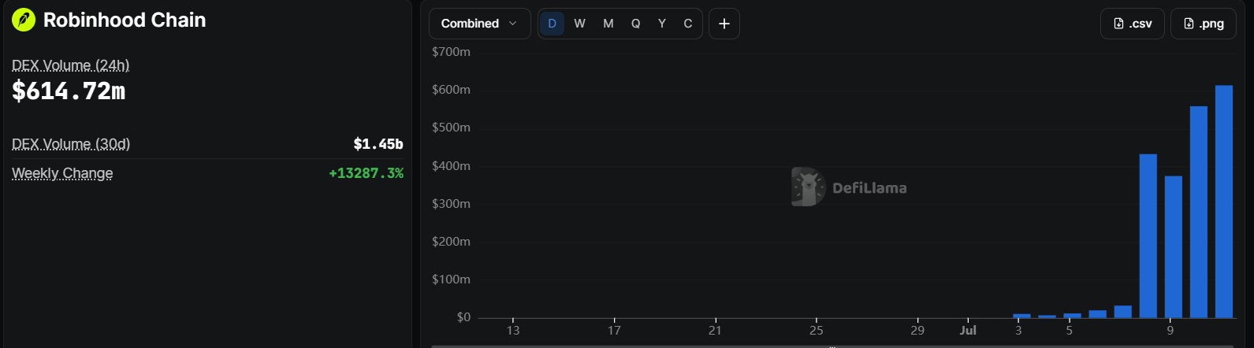The image size is (1254, 348).
Task: Click the July 9 bar on chart
Action: coord(1174,247)
